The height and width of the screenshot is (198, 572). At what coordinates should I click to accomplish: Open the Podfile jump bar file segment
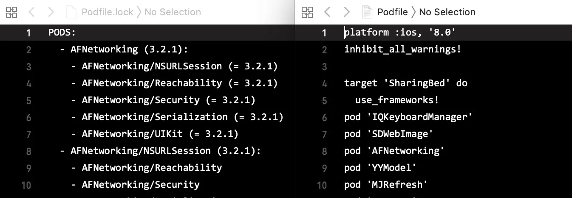pos(392,12)
